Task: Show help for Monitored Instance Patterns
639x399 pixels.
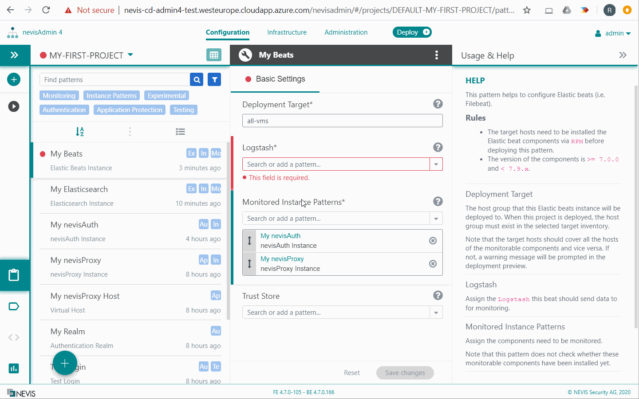Action: (x=438, y=201)
